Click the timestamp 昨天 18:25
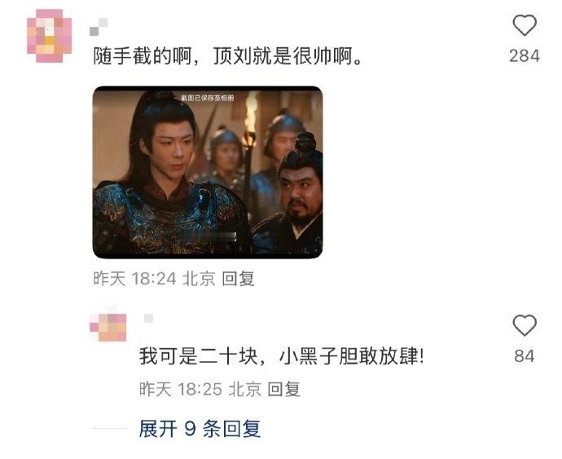The image size is (562, 459). [181, 389]
